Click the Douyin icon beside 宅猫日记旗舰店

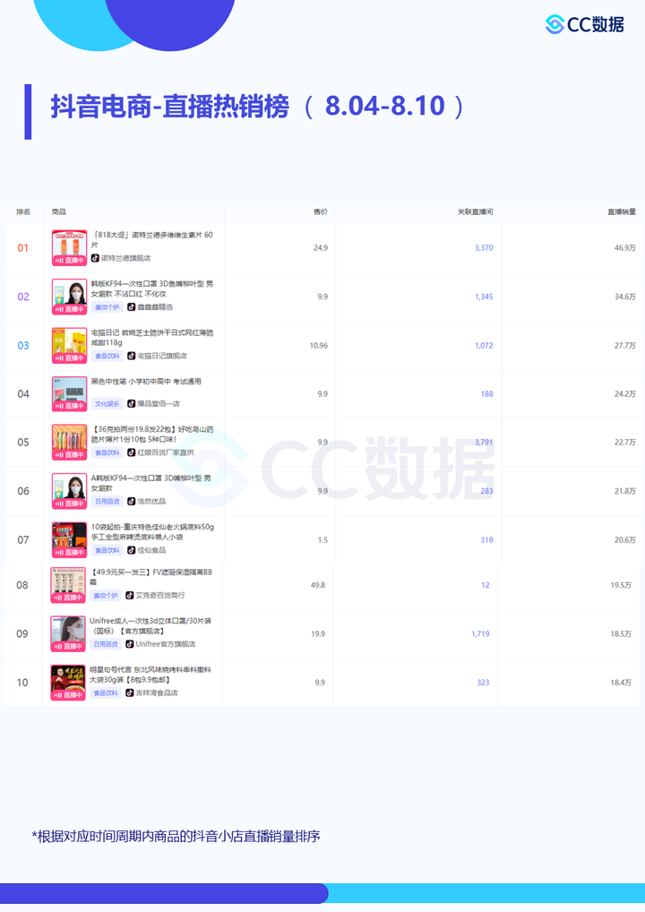coord(132,356)
